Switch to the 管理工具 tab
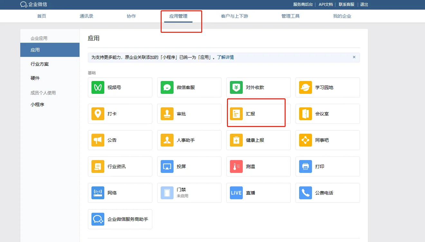The image size is (425, 242). tap(291, 16)
